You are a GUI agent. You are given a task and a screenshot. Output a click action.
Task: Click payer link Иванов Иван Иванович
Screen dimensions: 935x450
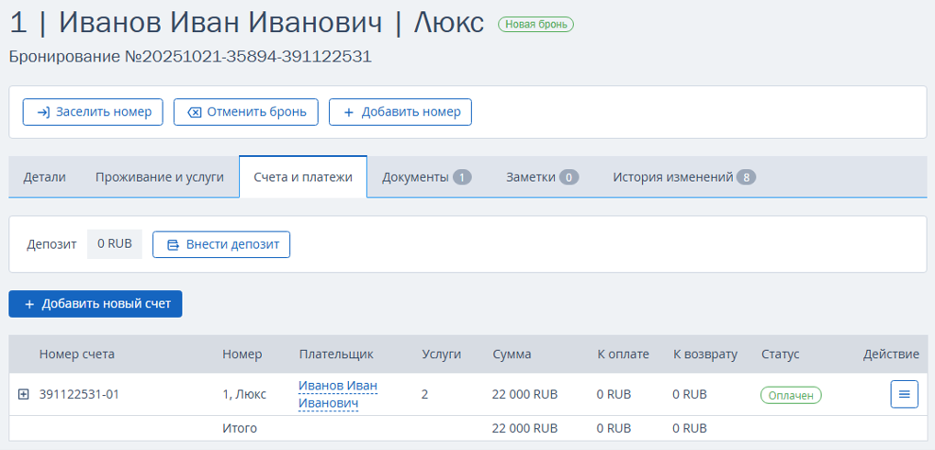coord(337,394)
